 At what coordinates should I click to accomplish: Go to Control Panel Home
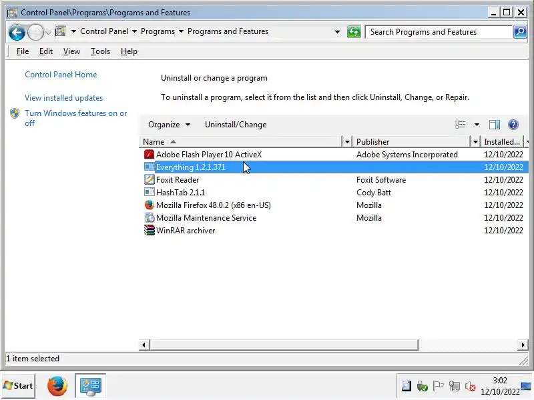(61, 75)
